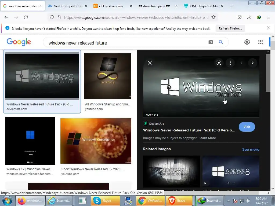
Task: Click the Google search text field
Action: point(126,43)
